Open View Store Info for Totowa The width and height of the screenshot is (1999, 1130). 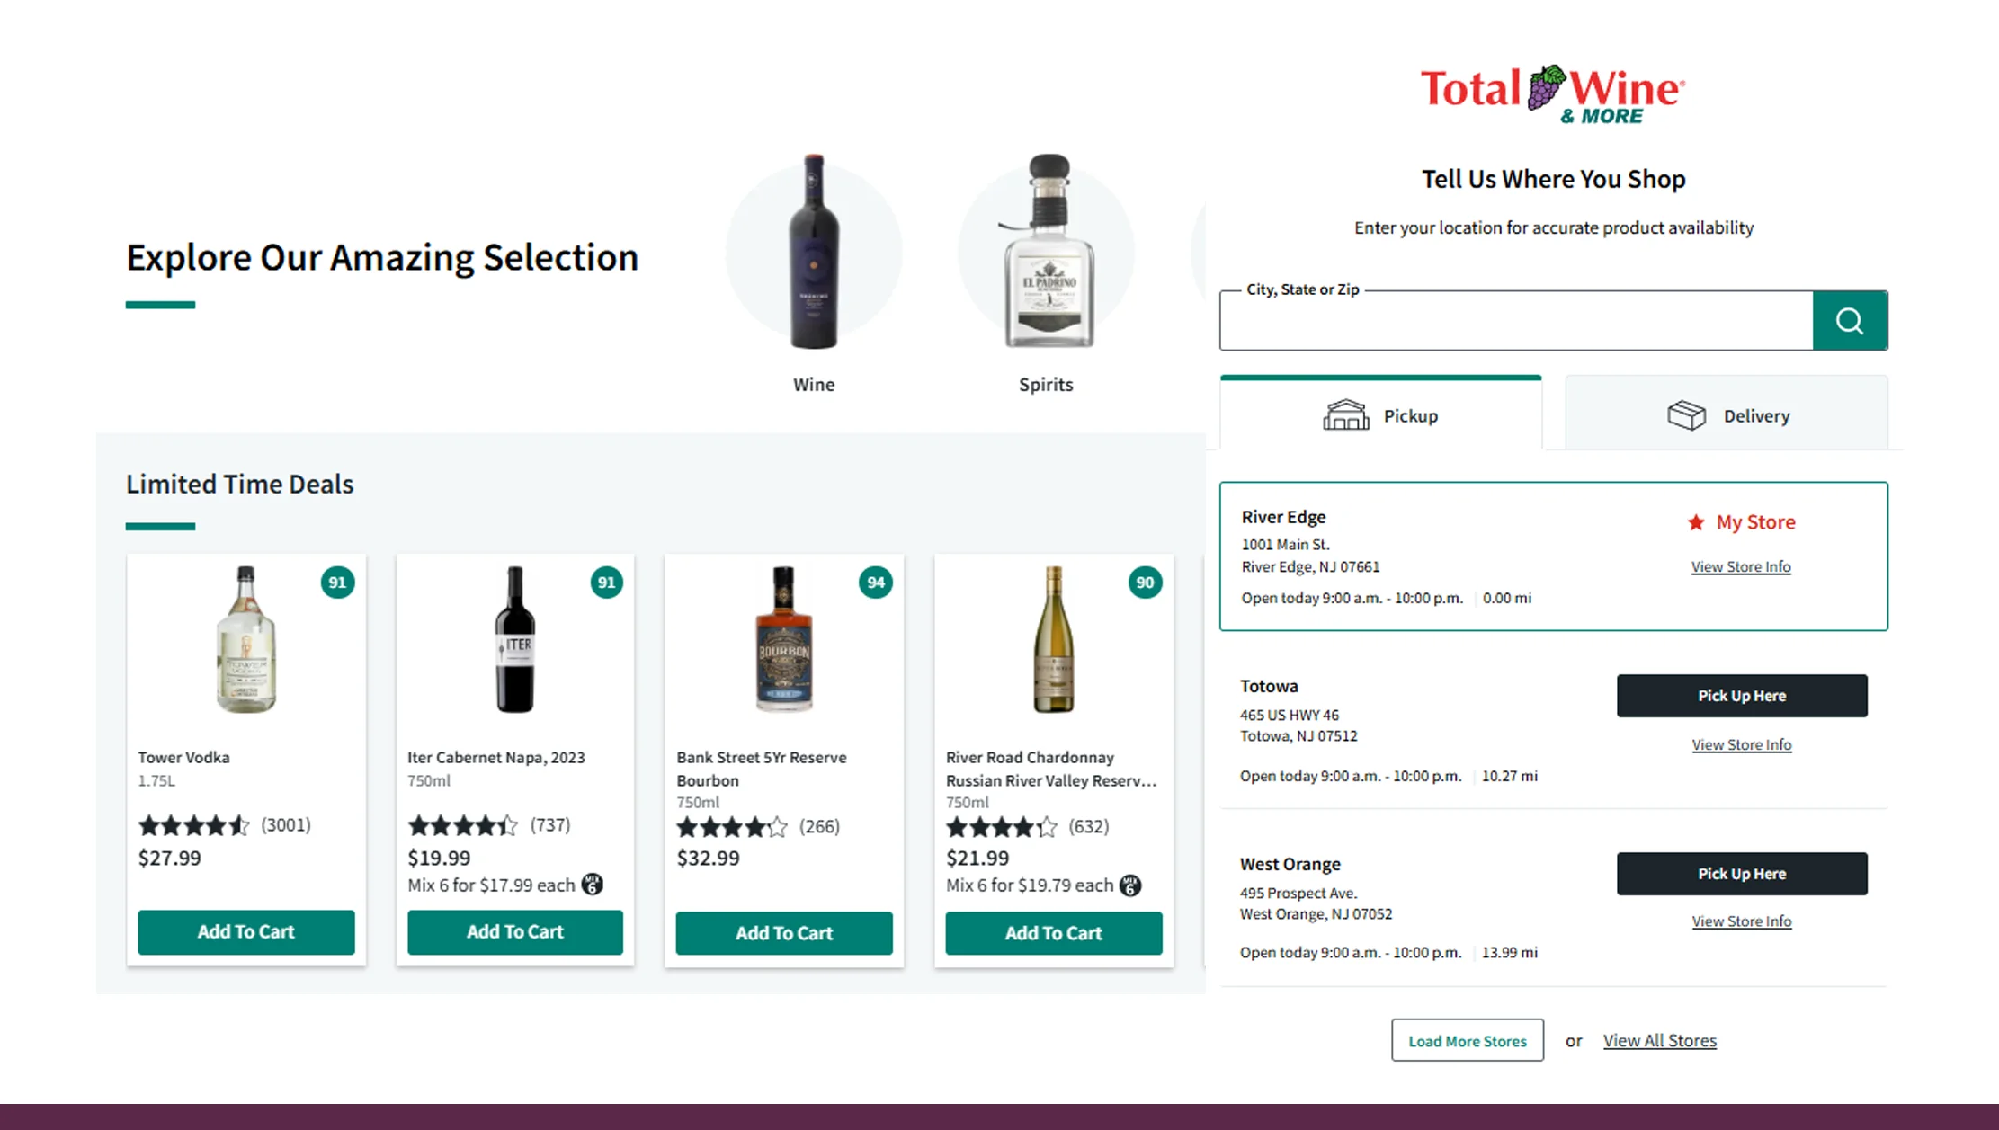pos(1741,744)
